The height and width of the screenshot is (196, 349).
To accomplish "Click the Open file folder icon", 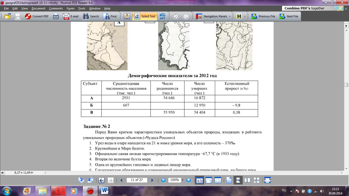I will pyautogui.click(x=8, y=16).
